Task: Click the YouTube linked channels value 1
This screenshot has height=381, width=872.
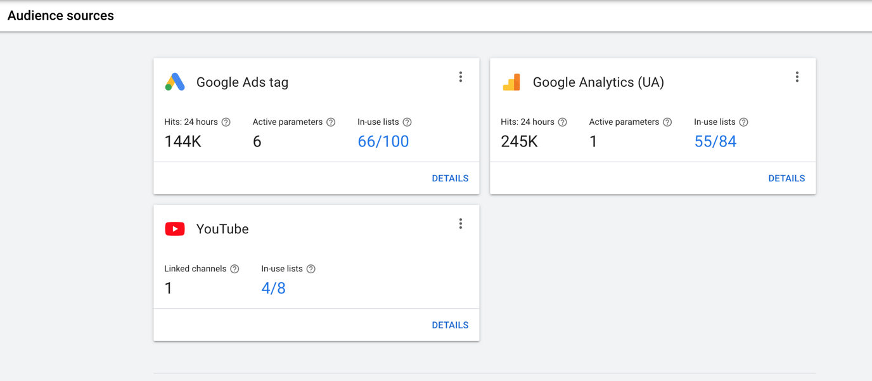Action: (168, 288)
